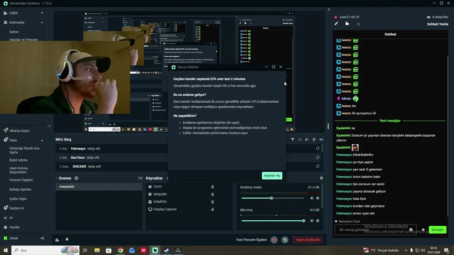Open Google Chrome from the taskbar
Image resolution: width=454 pixels, height=255 pixels.
(x=120, y=250)
